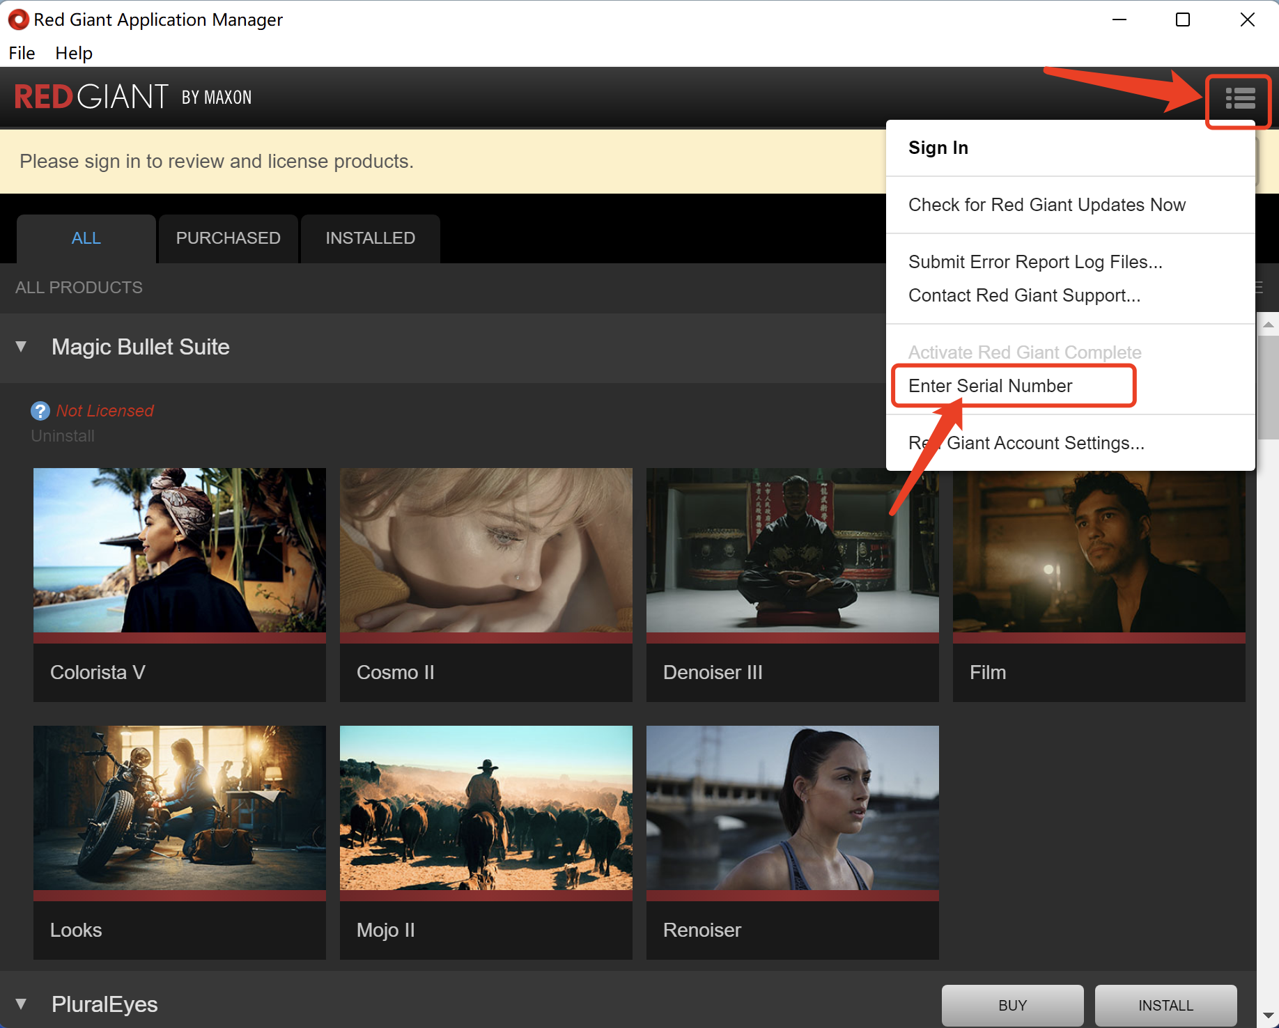Click the Red Giant by Maxon logo
Image resolution: width=1279 pixels, height=1028 pixels.
coord(133,97)
